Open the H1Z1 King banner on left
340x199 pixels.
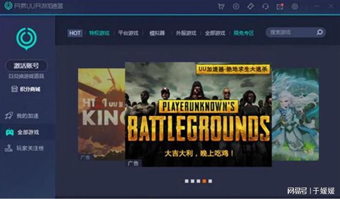[x=101, y=114]
